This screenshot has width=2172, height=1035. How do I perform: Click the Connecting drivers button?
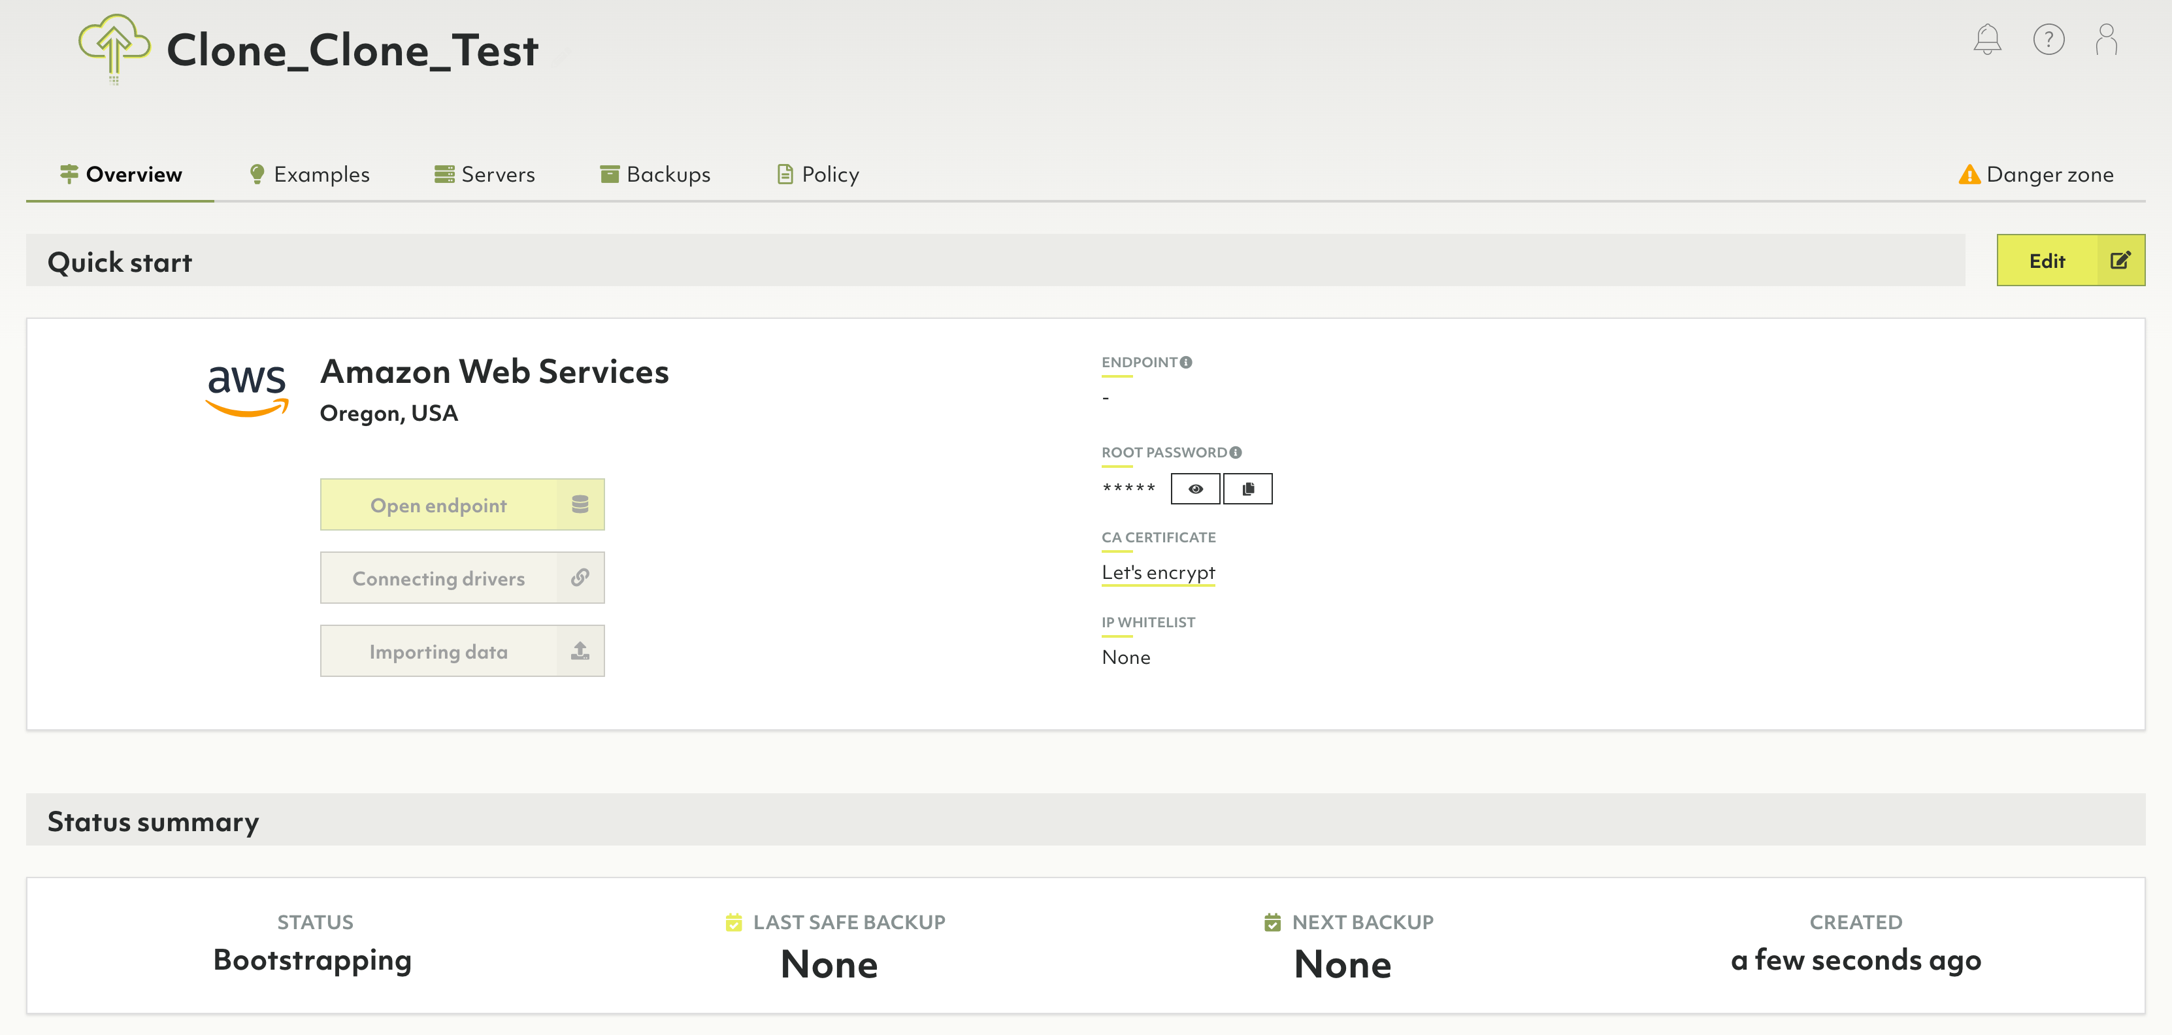coord(462,578)
